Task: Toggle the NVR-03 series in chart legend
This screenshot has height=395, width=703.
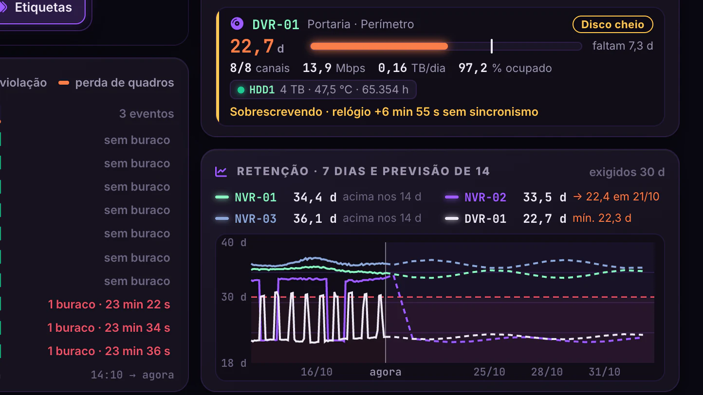Action: pos(246,218)
